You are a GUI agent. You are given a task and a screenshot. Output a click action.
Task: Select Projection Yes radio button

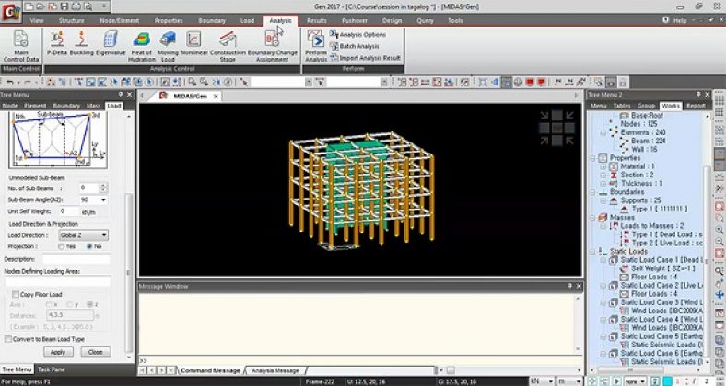61,246
